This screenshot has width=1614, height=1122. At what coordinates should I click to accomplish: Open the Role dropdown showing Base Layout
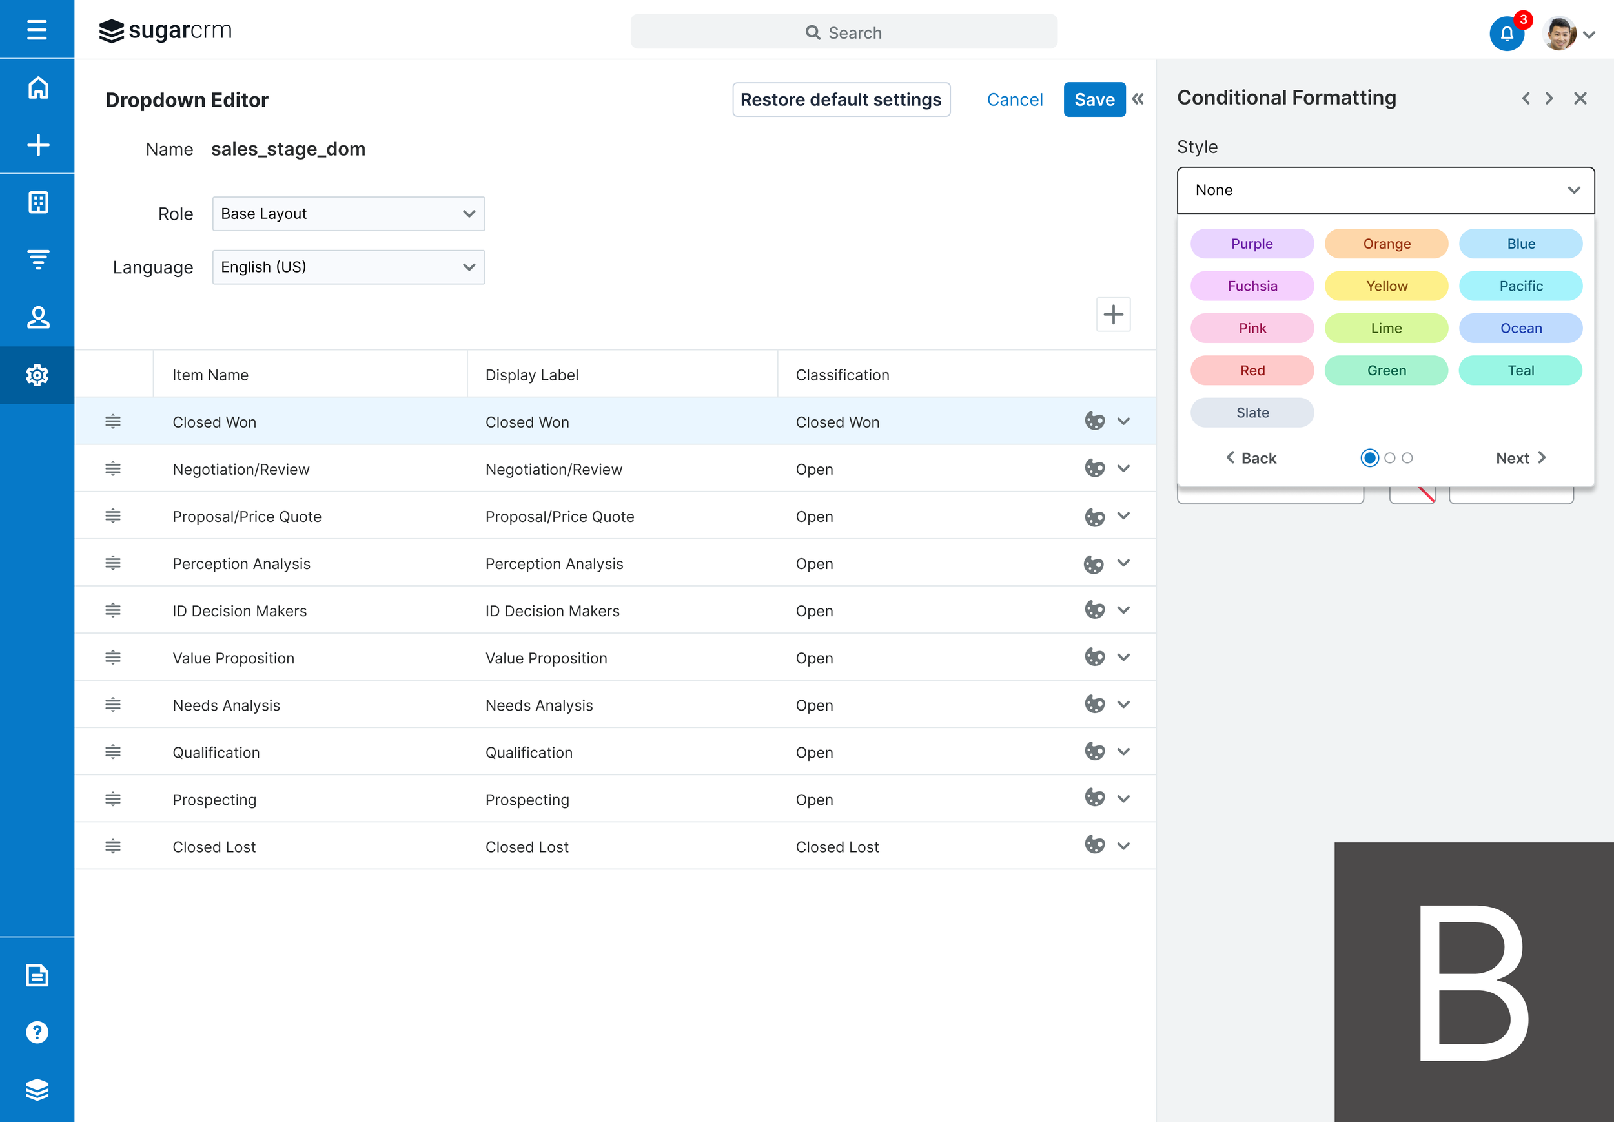[349, 214]
